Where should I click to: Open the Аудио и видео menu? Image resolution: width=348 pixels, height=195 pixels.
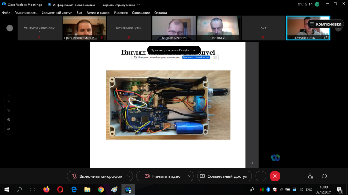coord(98,13)
